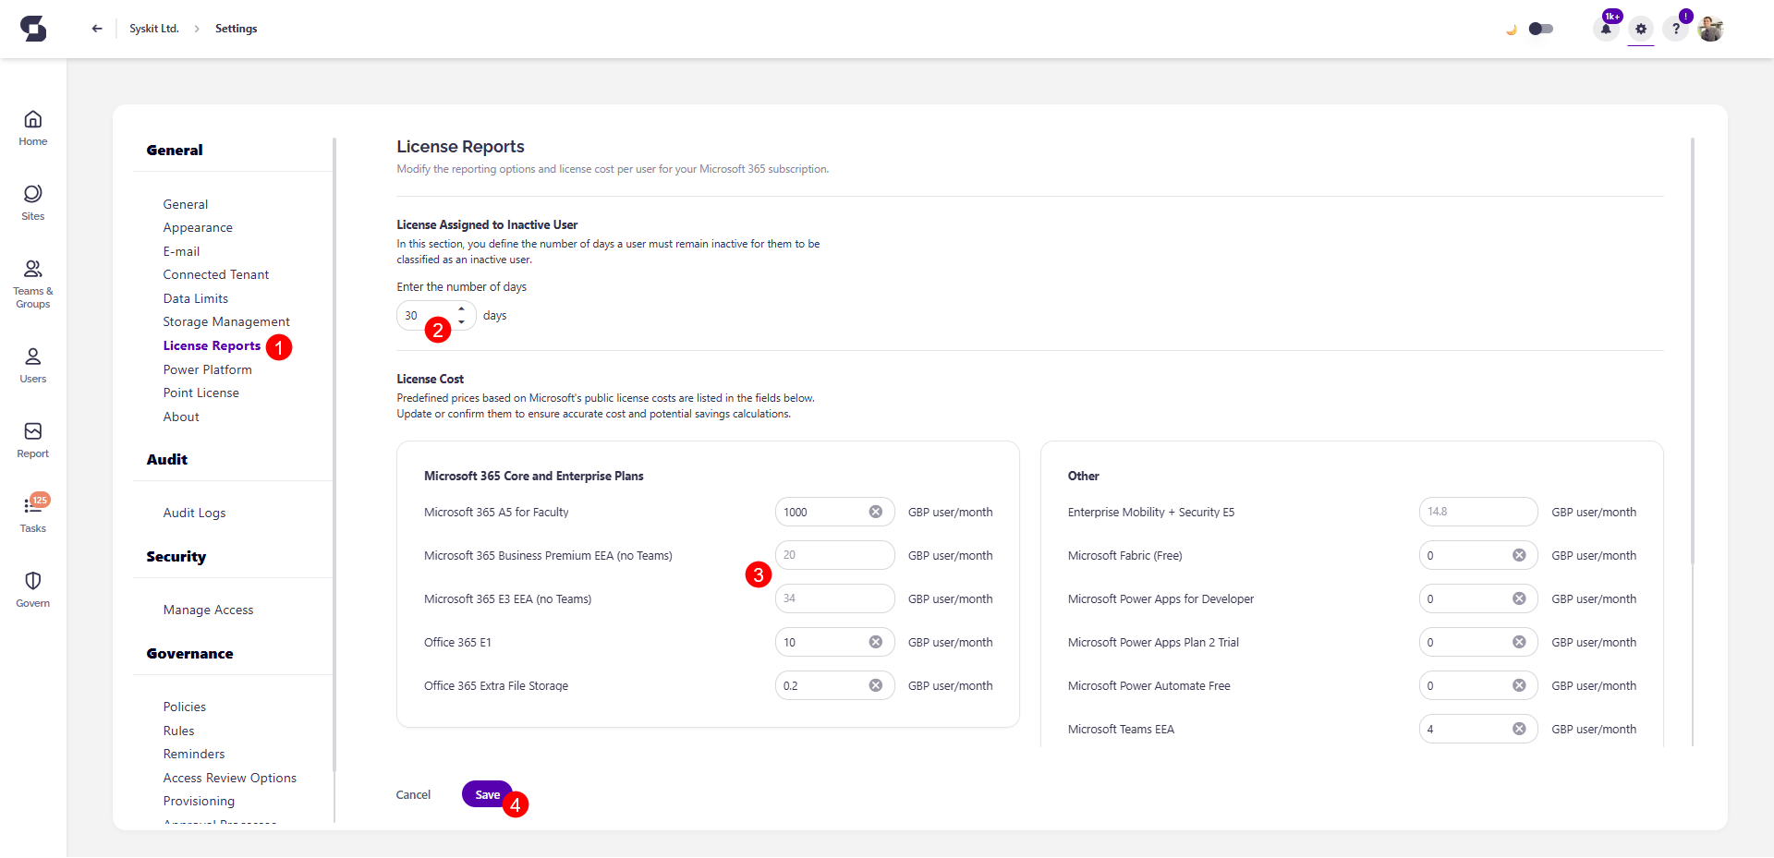Open the Home section in the sidebar
1774x858 pixels.
(x=32, y=127)
